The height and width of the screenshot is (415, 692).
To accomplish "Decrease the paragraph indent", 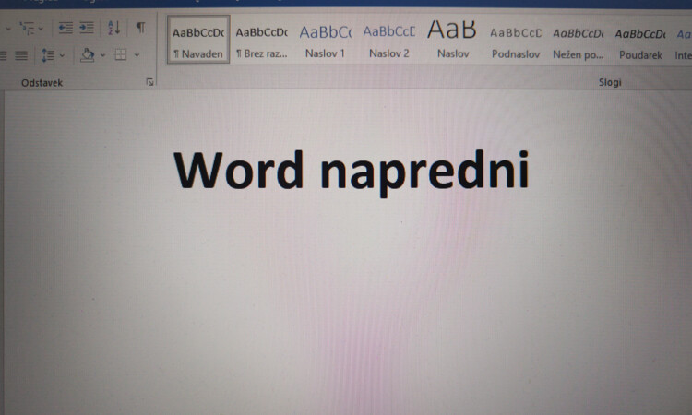I will tap(66, 29).
